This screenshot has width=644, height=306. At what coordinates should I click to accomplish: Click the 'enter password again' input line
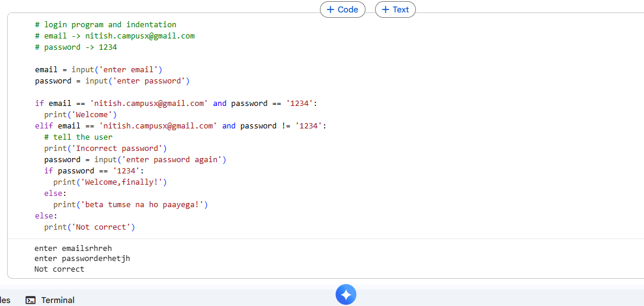click(x=135, y=160)
